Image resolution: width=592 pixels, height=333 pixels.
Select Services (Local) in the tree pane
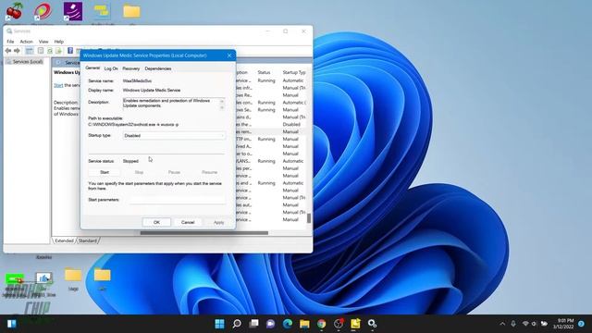pyautogui.click(x=28, y=62)
